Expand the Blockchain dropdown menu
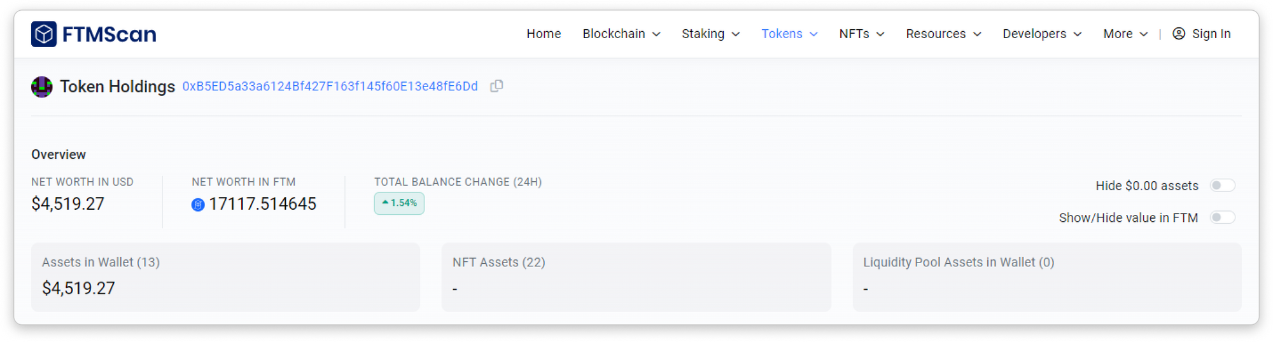The width and height of the screenshot is (1273, 342). tap(621, 34)
